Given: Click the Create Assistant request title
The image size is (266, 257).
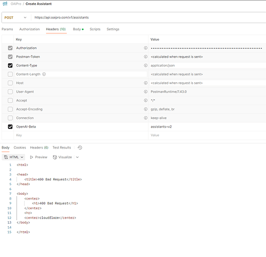Looking at the screenshot, I should 39,4.
